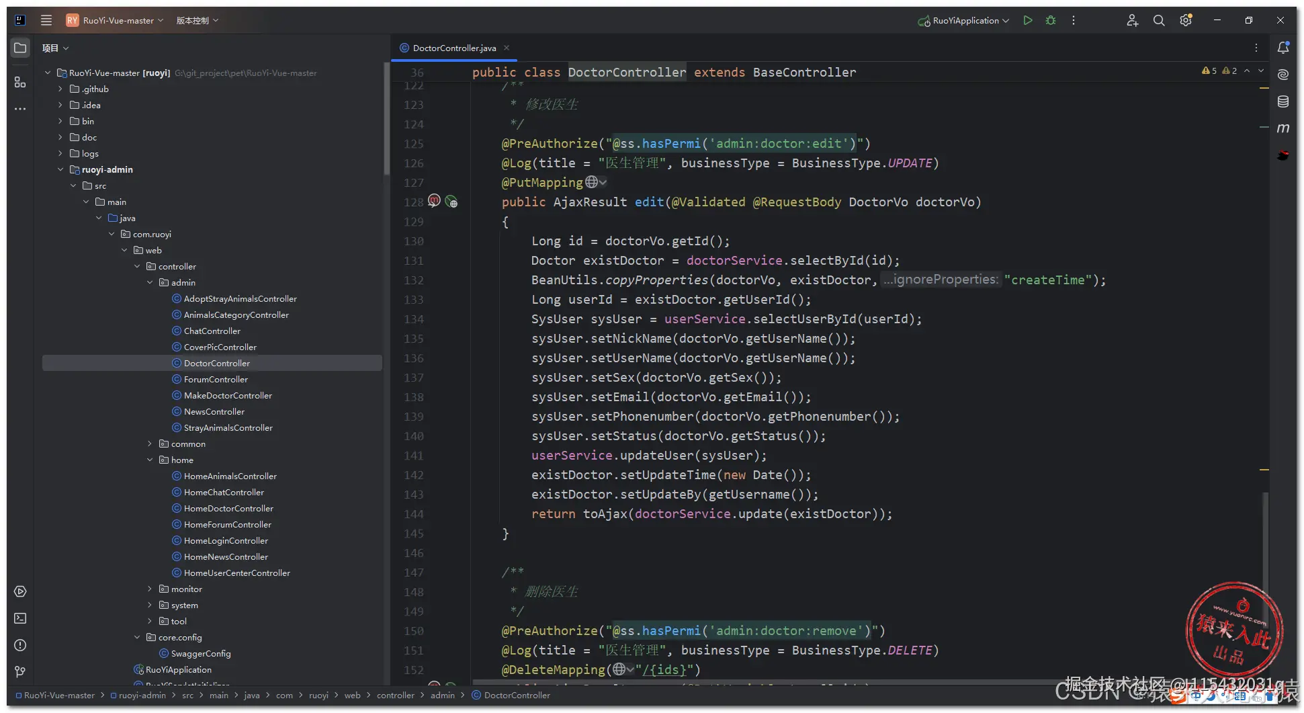Run RuoYiApplication with the play icon
Viewport: 1304px width, 713px height.
(x=1027, y=20)
